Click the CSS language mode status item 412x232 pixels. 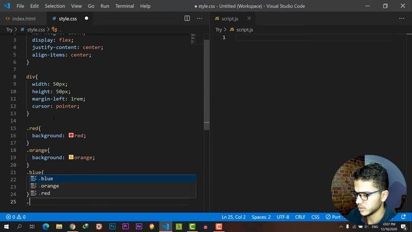(315, 217)
